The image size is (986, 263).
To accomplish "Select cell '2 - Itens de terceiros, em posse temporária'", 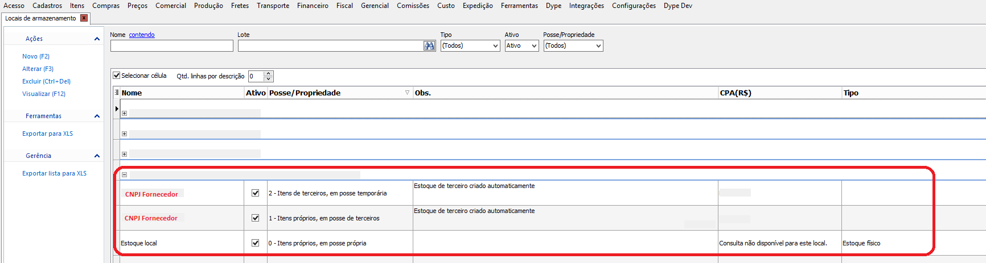I will (x=340, y=193).
